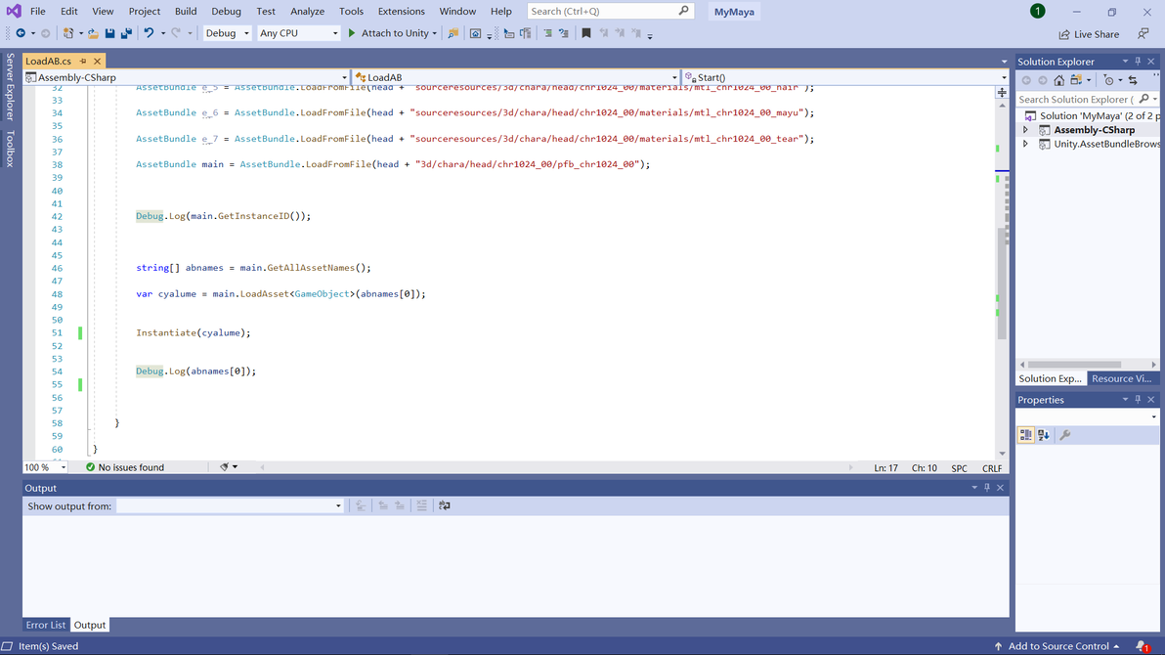
Task: Click the horizontal scrollbar in Solution Explorer
Action: [1089, 365]
